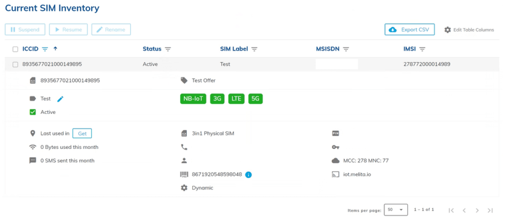Click the ICCID column filter icon
Image resolution: width=506 pixels, height=217 pixels.
pyautogui.click(x=45, y=49)
